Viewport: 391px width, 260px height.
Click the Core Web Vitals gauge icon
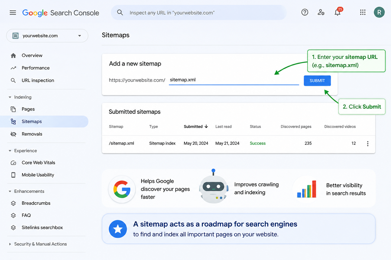(13, 163)
